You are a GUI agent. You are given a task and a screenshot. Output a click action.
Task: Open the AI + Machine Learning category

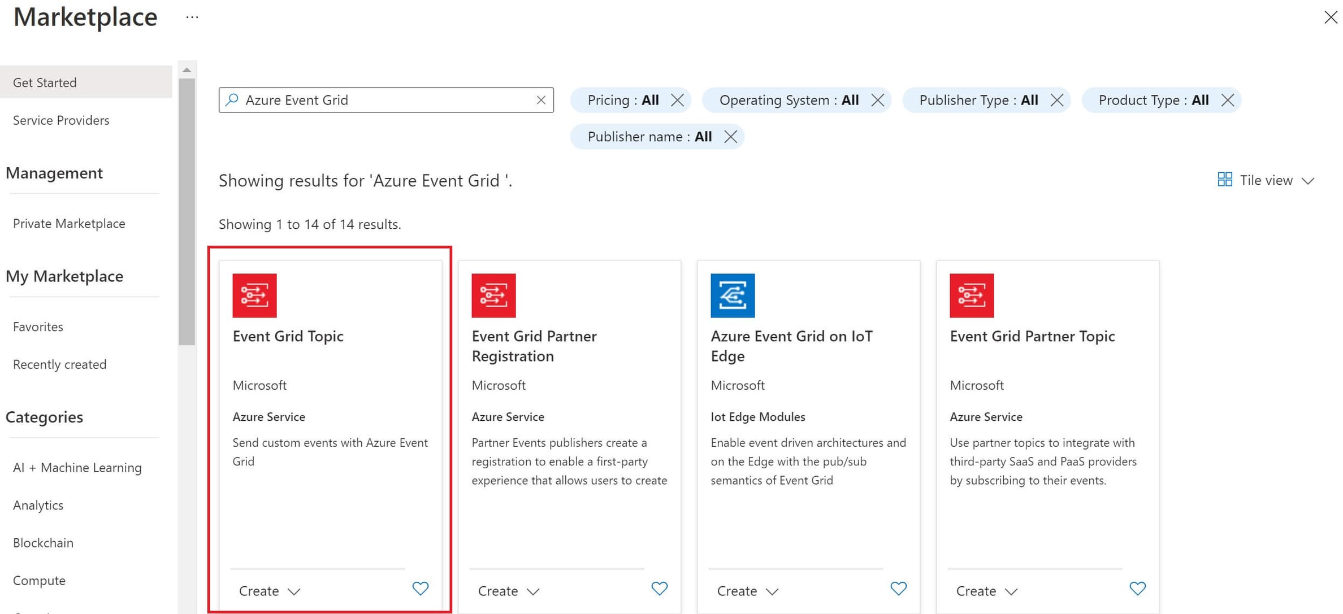[x=77, y=468]
